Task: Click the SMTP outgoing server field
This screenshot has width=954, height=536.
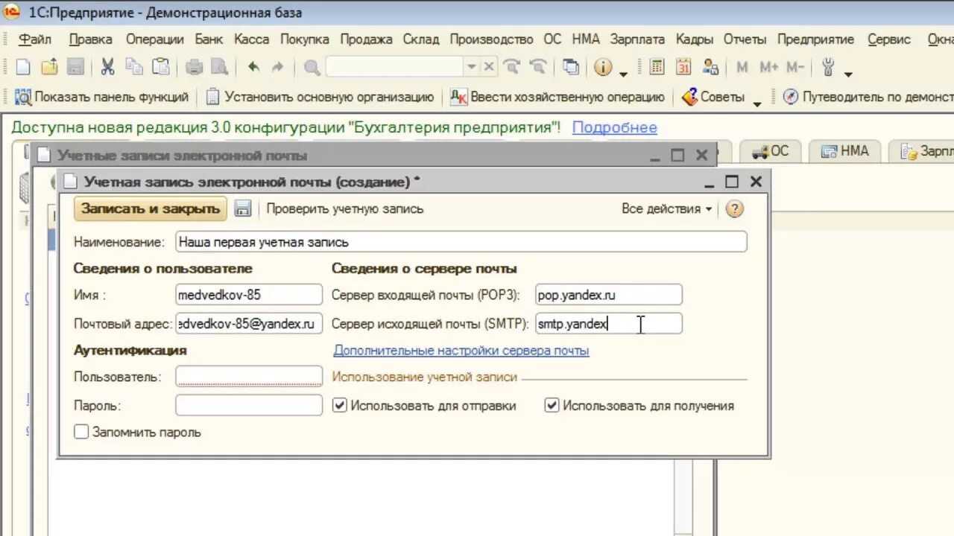Action: coord(609,324)
